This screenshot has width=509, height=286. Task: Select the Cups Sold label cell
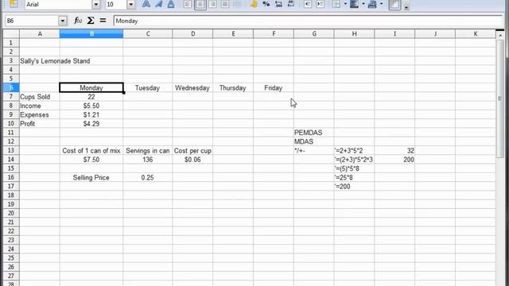click(40, 97)
